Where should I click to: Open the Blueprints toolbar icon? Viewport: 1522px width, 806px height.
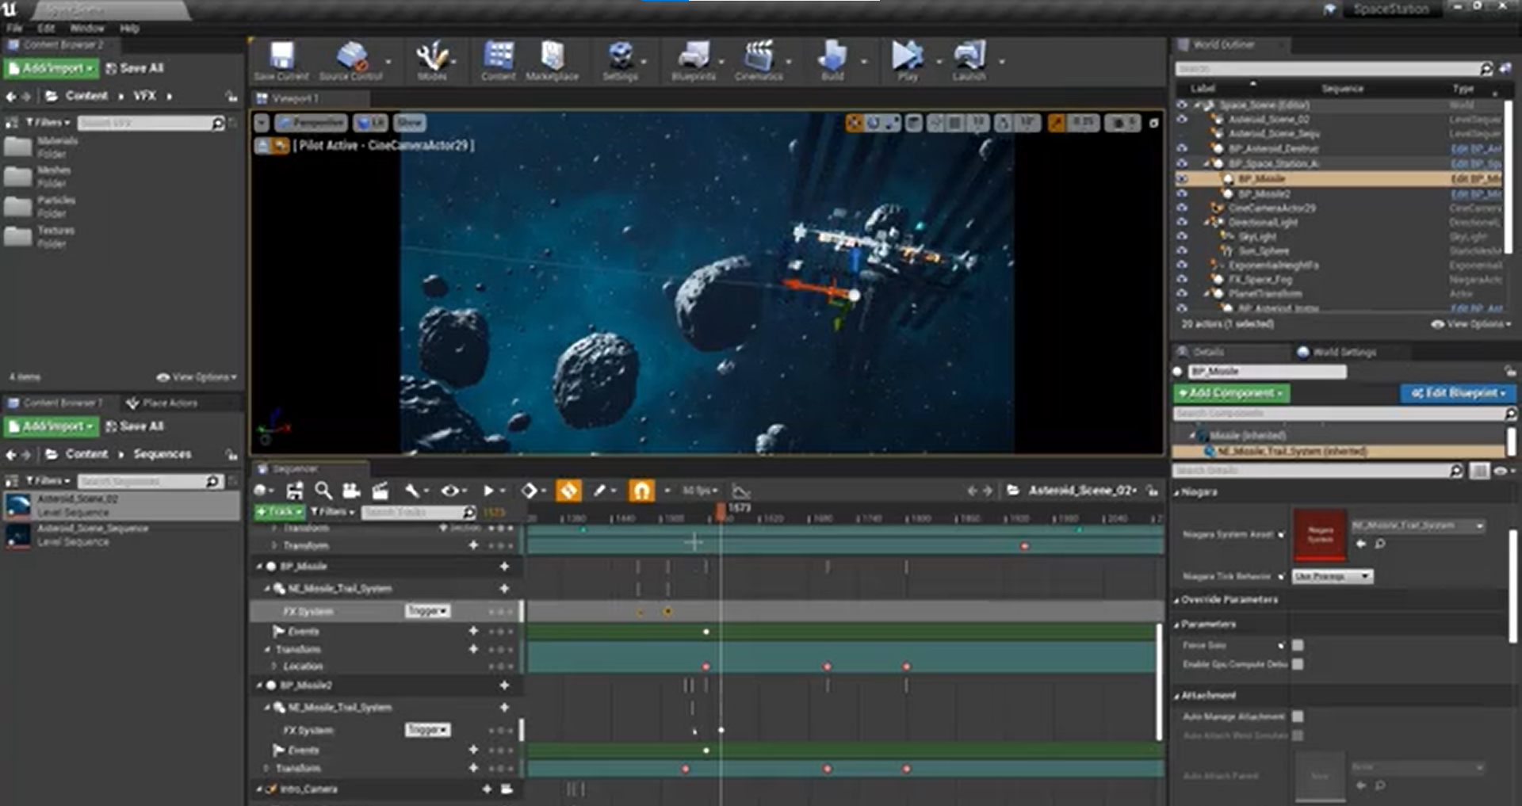click(x=693, y=60)
